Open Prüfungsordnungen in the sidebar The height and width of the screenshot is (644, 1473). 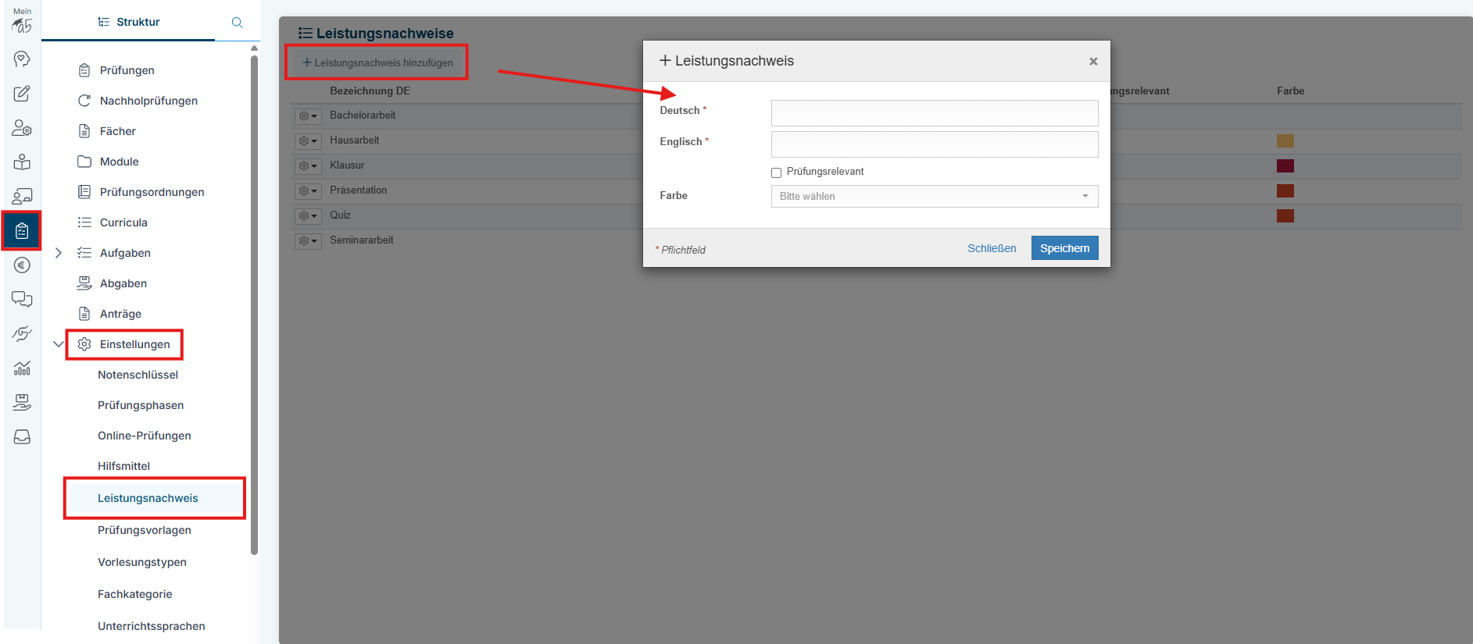152,192
